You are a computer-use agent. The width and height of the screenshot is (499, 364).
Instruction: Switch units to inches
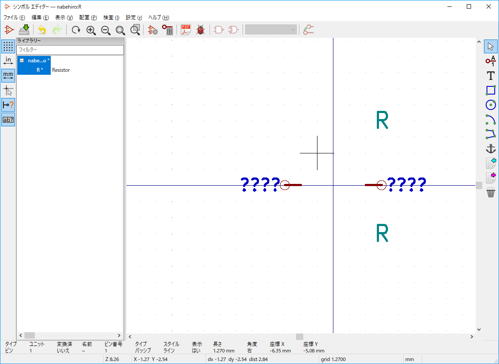click(x=8, y=61)
